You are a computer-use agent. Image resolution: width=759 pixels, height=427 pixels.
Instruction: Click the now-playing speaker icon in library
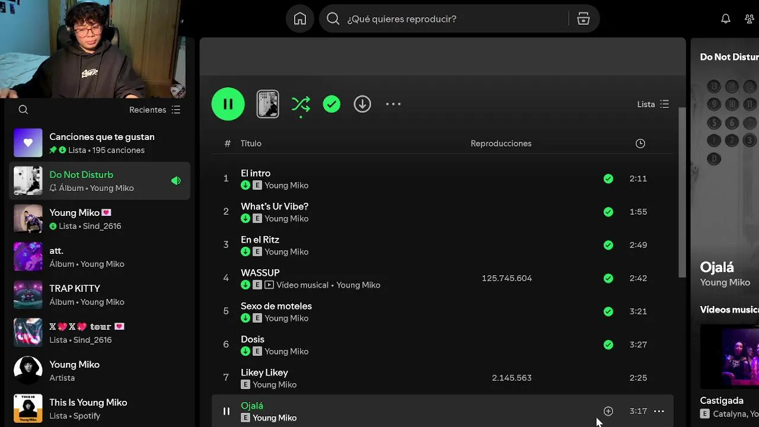176,181
